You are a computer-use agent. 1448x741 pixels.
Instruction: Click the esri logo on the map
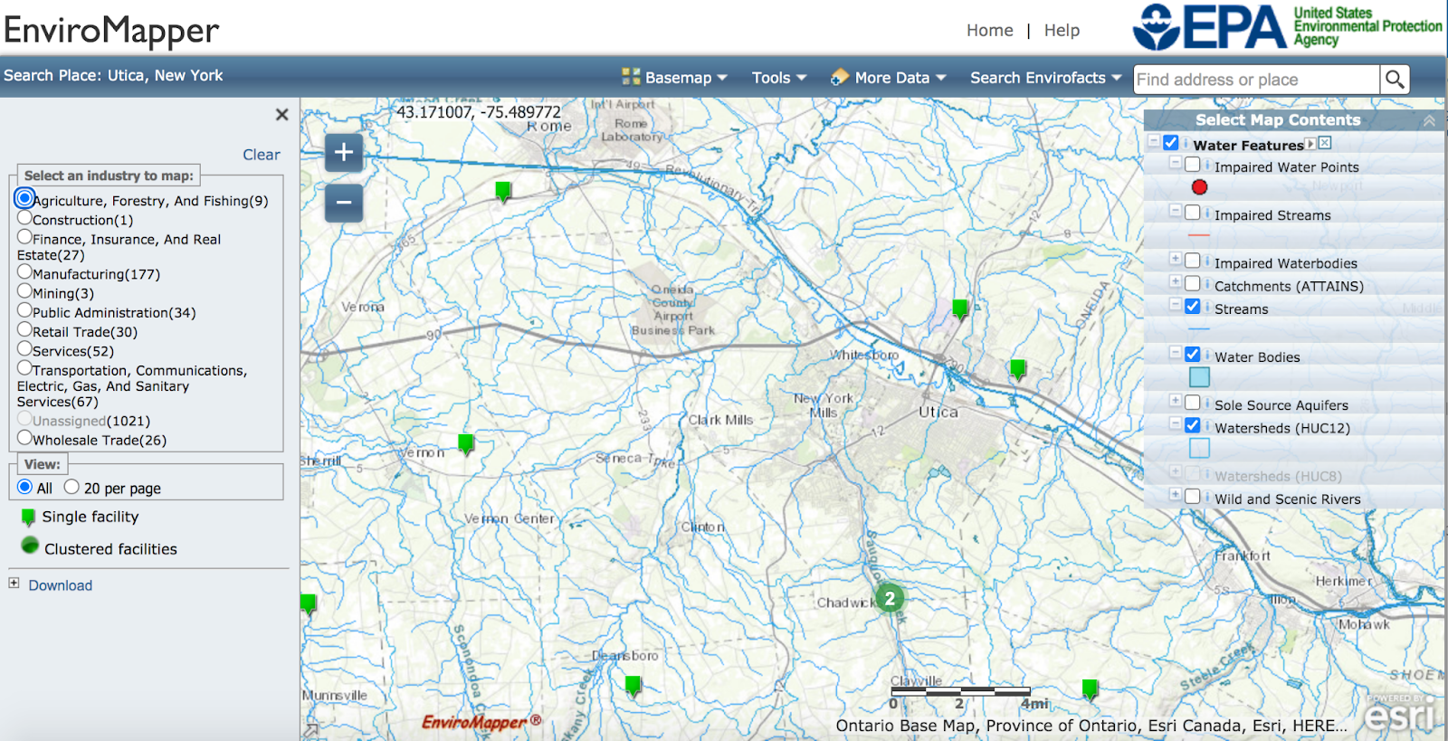point(1399,714)
